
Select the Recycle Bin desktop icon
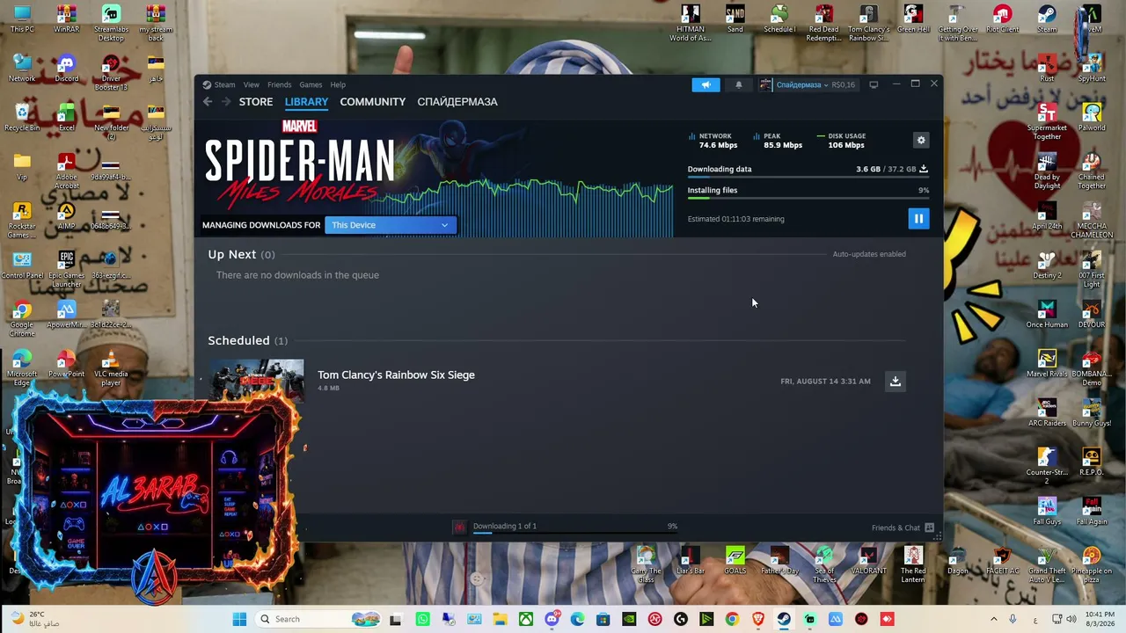(22, 118)
